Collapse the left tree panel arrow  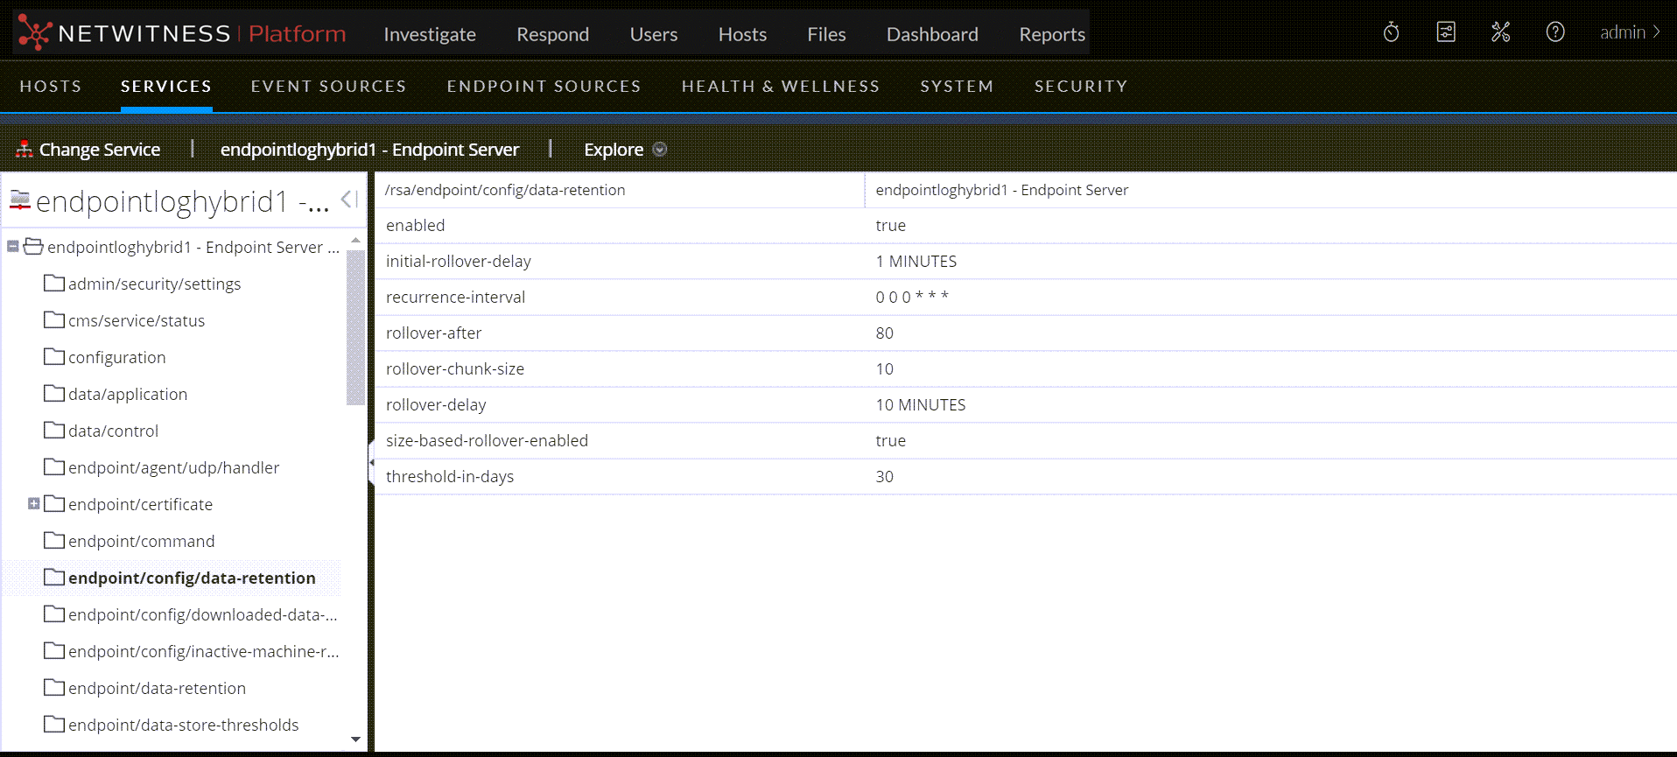tap(349, 200)
